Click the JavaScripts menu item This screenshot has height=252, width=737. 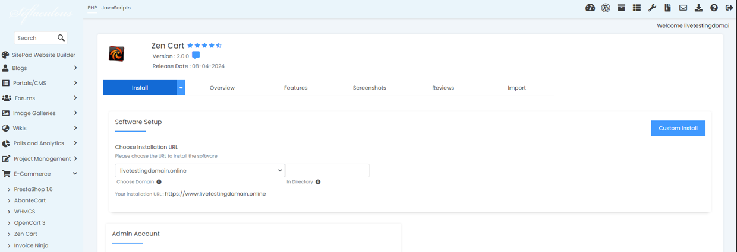[x=116, y=8]
